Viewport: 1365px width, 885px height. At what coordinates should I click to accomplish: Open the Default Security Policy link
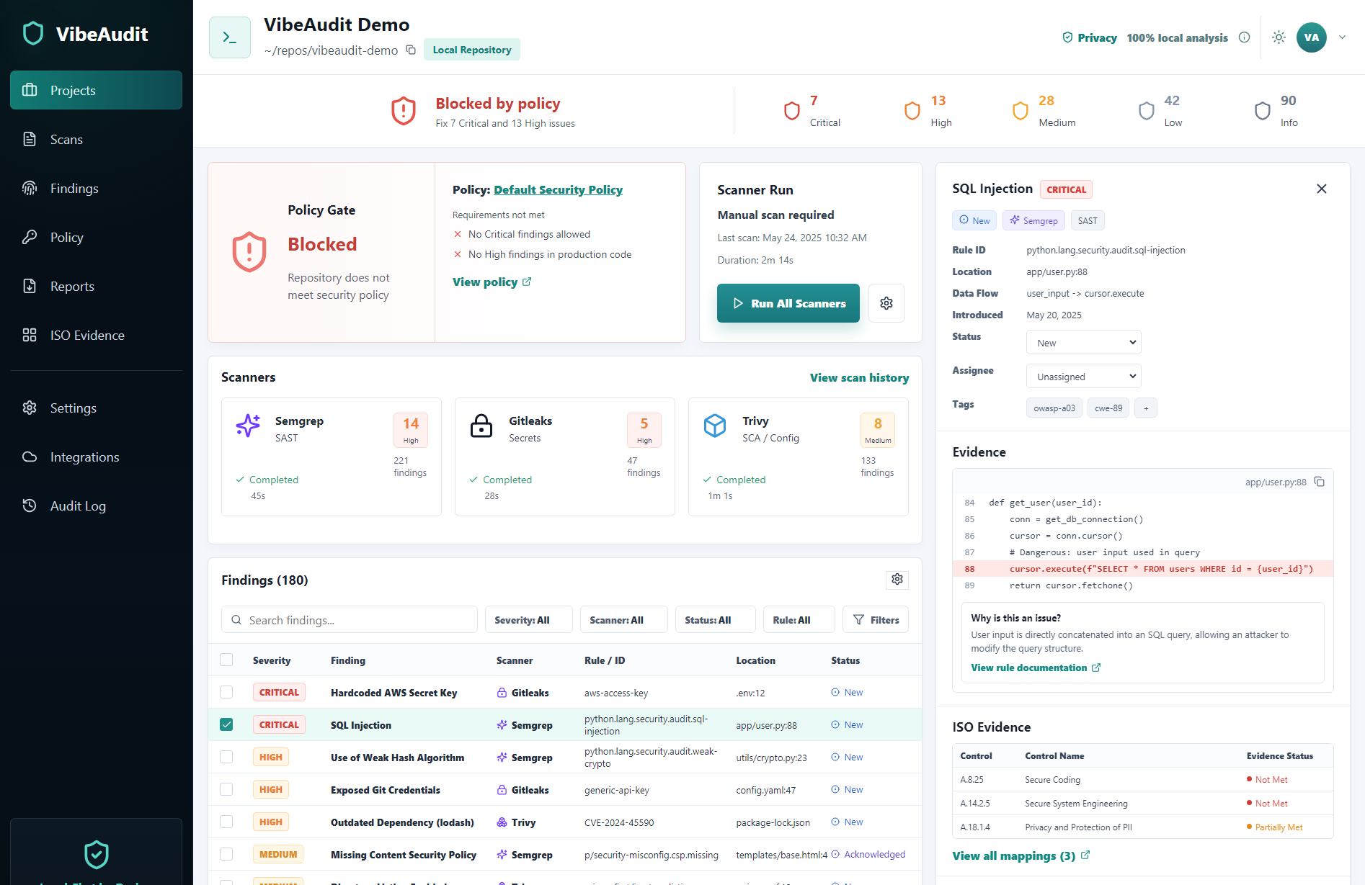tap(558, 189)
